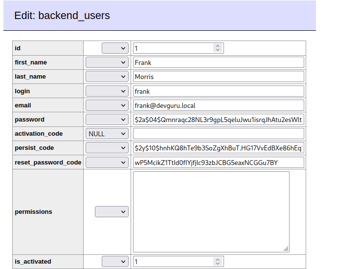
Task: Open the function dropdown for first_name
Action: [x=107, y=62]
